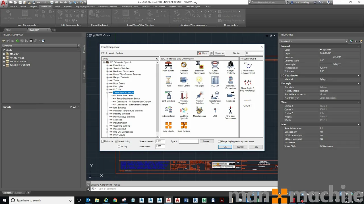
Task: Select Power Distribution Blocks tree item
Action: tap(128, 99)
